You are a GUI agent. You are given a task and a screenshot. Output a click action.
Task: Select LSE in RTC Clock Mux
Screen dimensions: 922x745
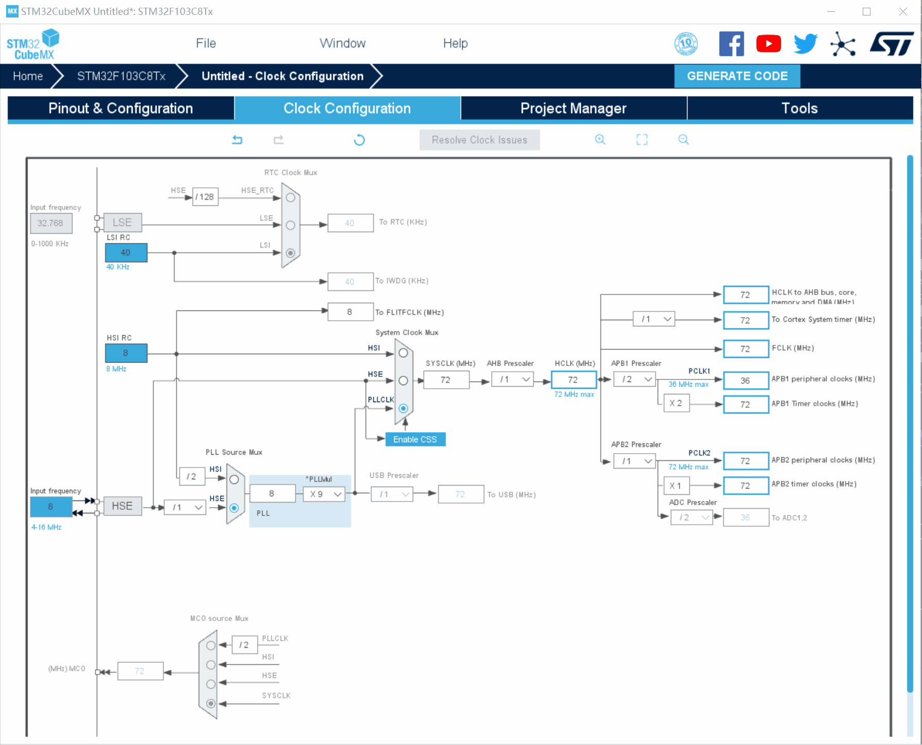pyautogui.click(x=291, y=226)
